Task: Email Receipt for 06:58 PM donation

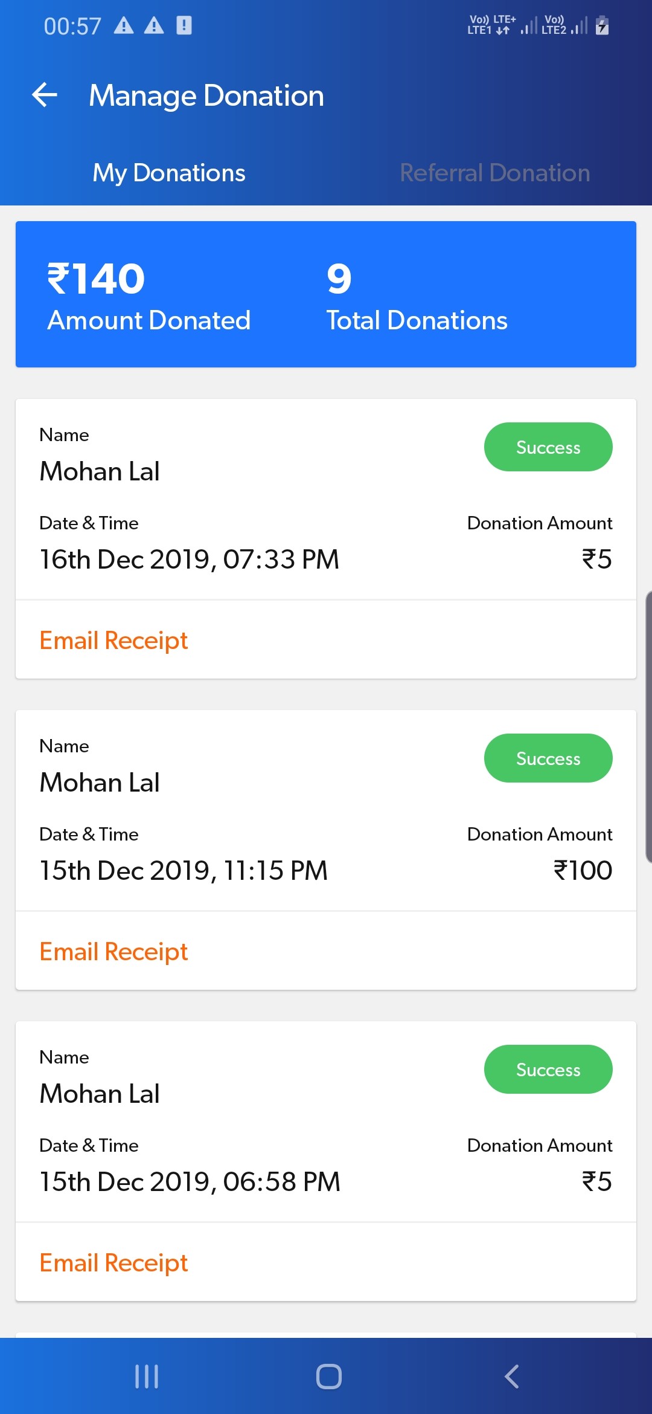Action: click(x=113, y=1263)
